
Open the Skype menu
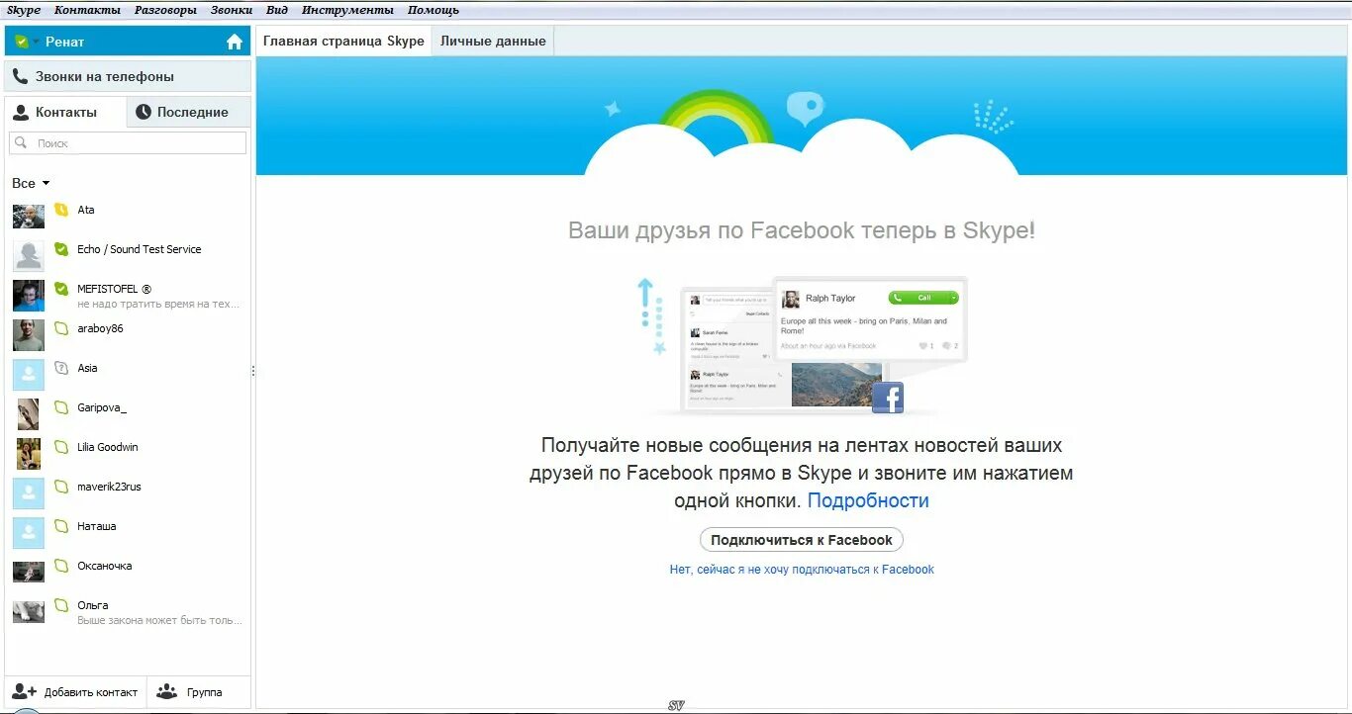click(x=24, y=10)
